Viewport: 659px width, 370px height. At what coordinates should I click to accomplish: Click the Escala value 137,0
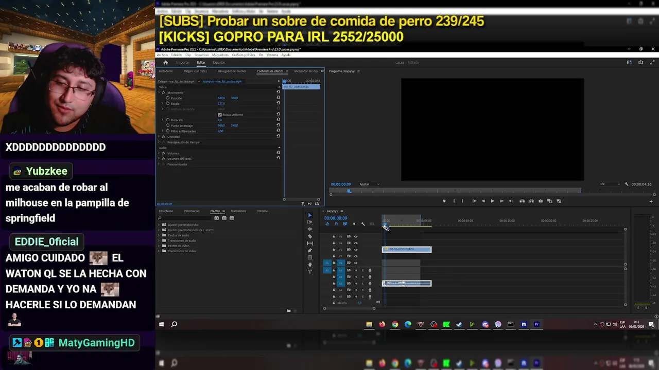221,103
